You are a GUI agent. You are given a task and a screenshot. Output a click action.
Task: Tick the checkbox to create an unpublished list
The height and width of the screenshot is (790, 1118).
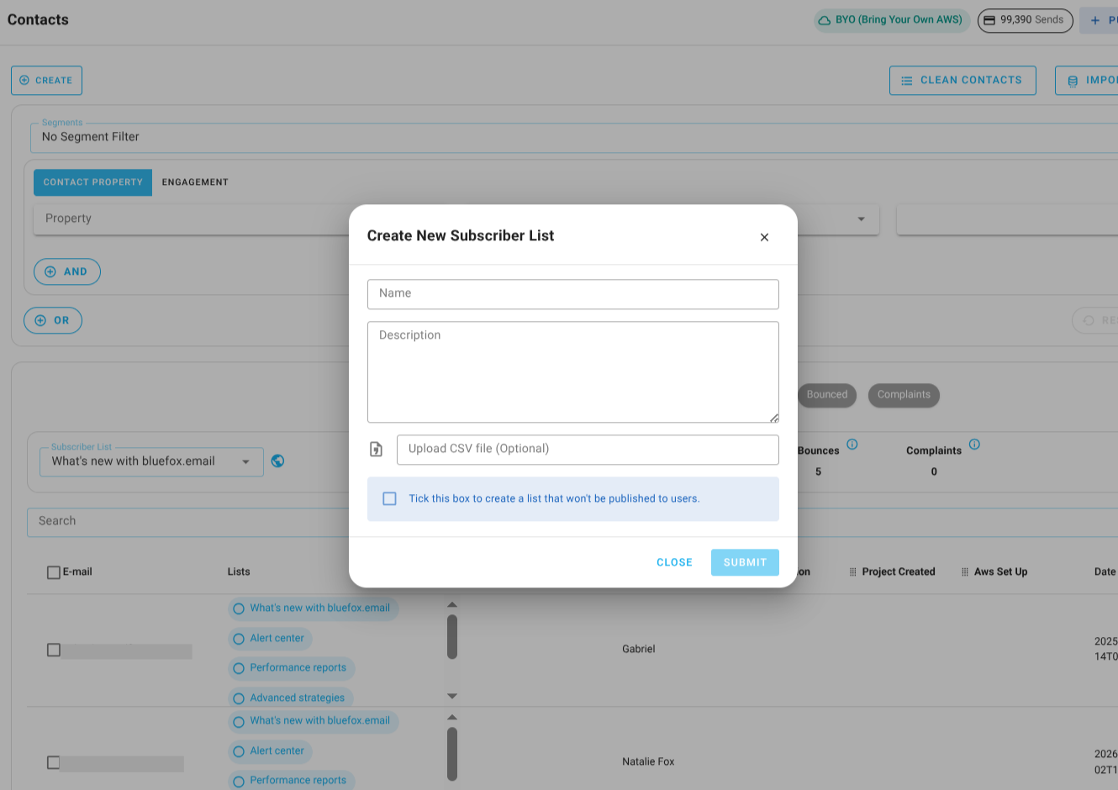coord(389,498)
